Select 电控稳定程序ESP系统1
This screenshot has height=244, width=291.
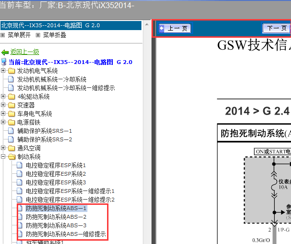(56, 165)
